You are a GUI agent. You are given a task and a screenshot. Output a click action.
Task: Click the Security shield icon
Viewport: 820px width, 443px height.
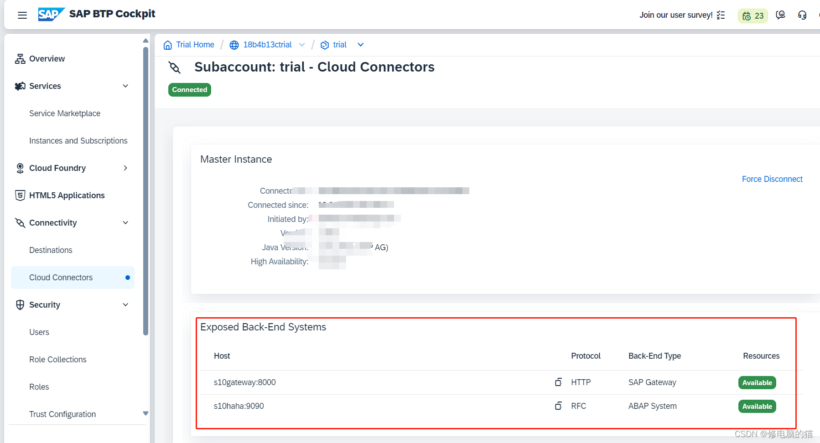pyautogui.click(x=20, y=305)
